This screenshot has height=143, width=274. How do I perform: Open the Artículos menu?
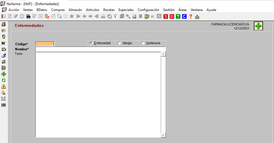tap(92, 10)
